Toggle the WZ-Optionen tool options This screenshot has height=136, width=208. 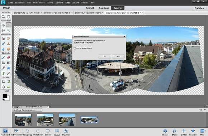click(16, 132)
